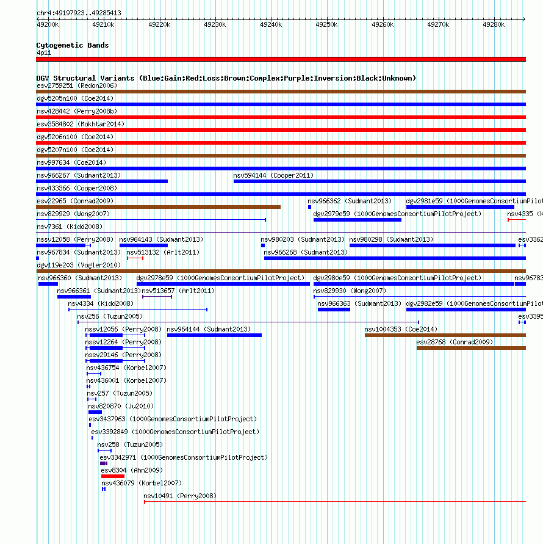Click the Cytogenetic Bands track title
The width and height of the screenshot is (543, 544).
tap(73, 45)
